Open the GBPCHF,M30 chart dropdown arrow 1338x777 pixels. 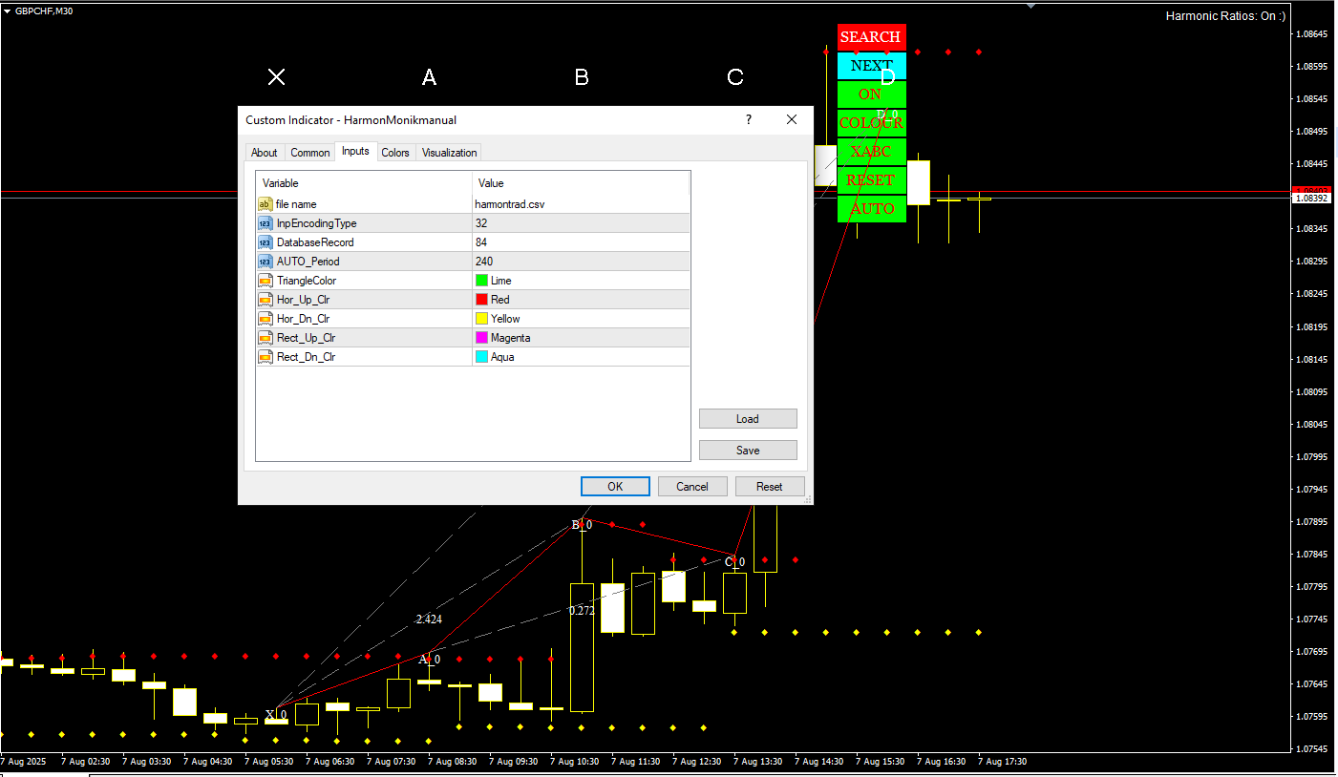[x=8, y=10]
